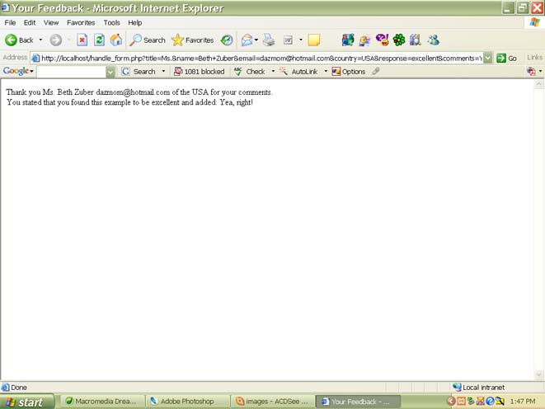Click the Local intranet zone status indicator

tap(478, 387)
